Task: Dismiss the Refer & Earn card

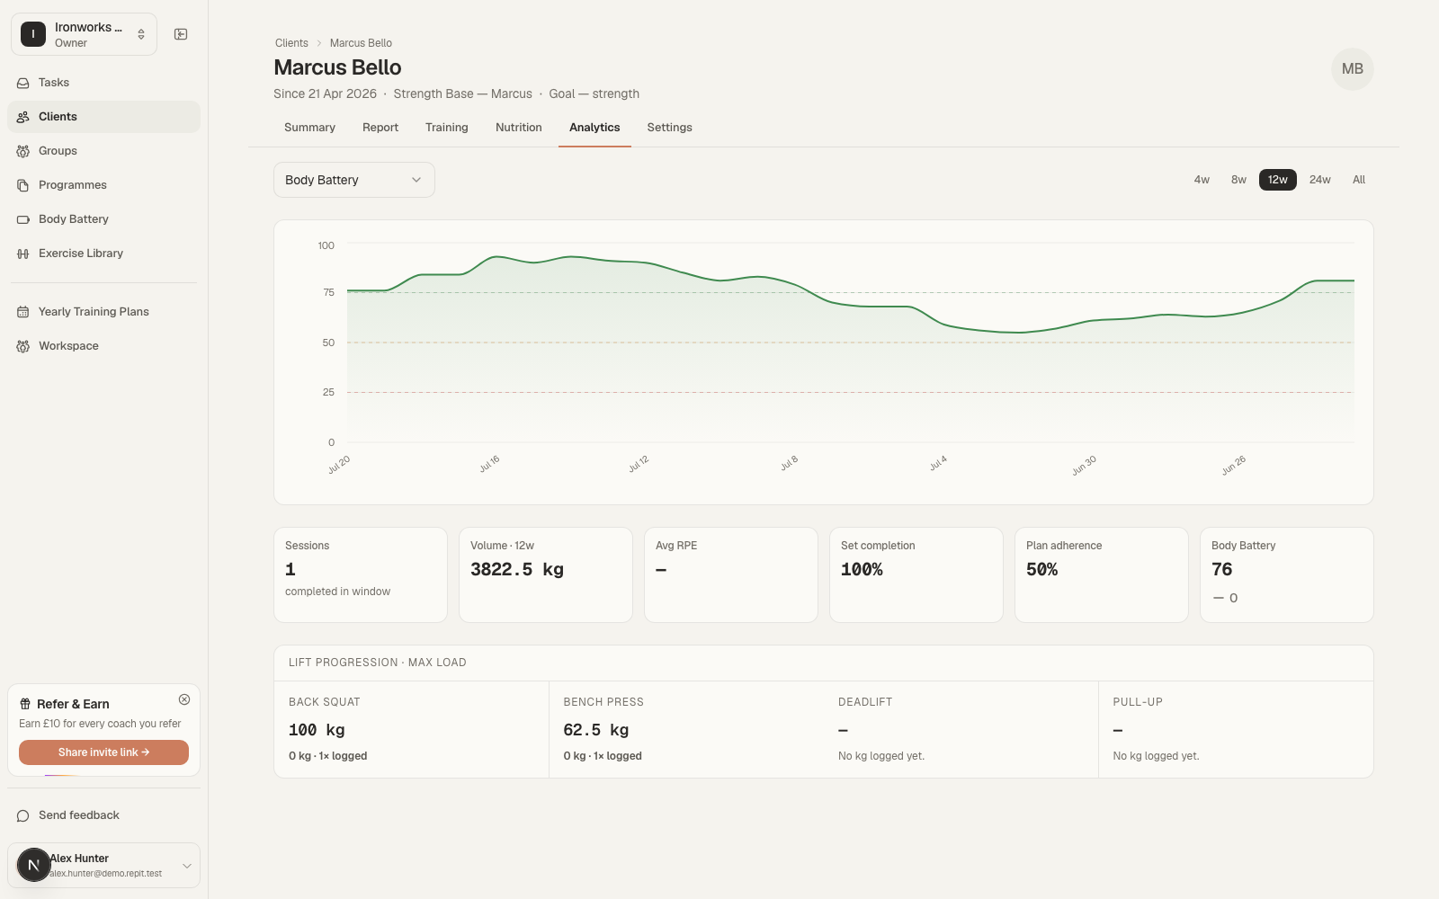Action: (x=184, y=699)
